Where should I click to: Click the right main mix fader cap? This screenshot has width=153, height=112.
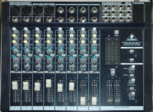pyautogui.click(x=117, y=101)
